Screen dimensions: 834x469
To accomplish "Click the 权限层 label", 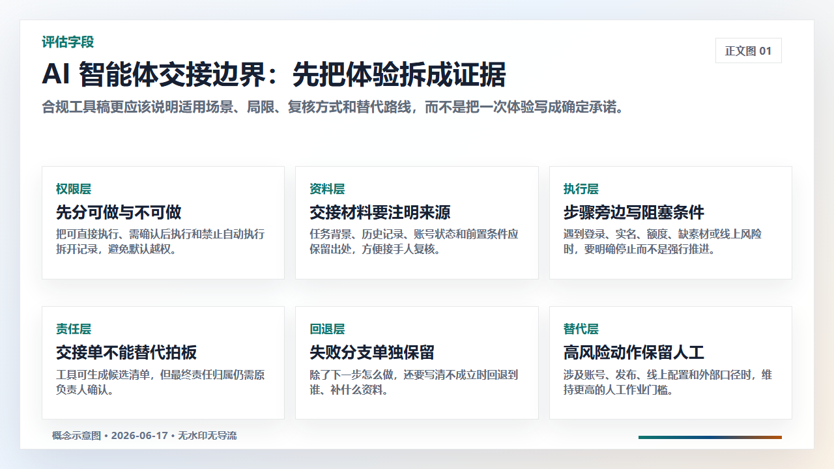I will (74, 190).
